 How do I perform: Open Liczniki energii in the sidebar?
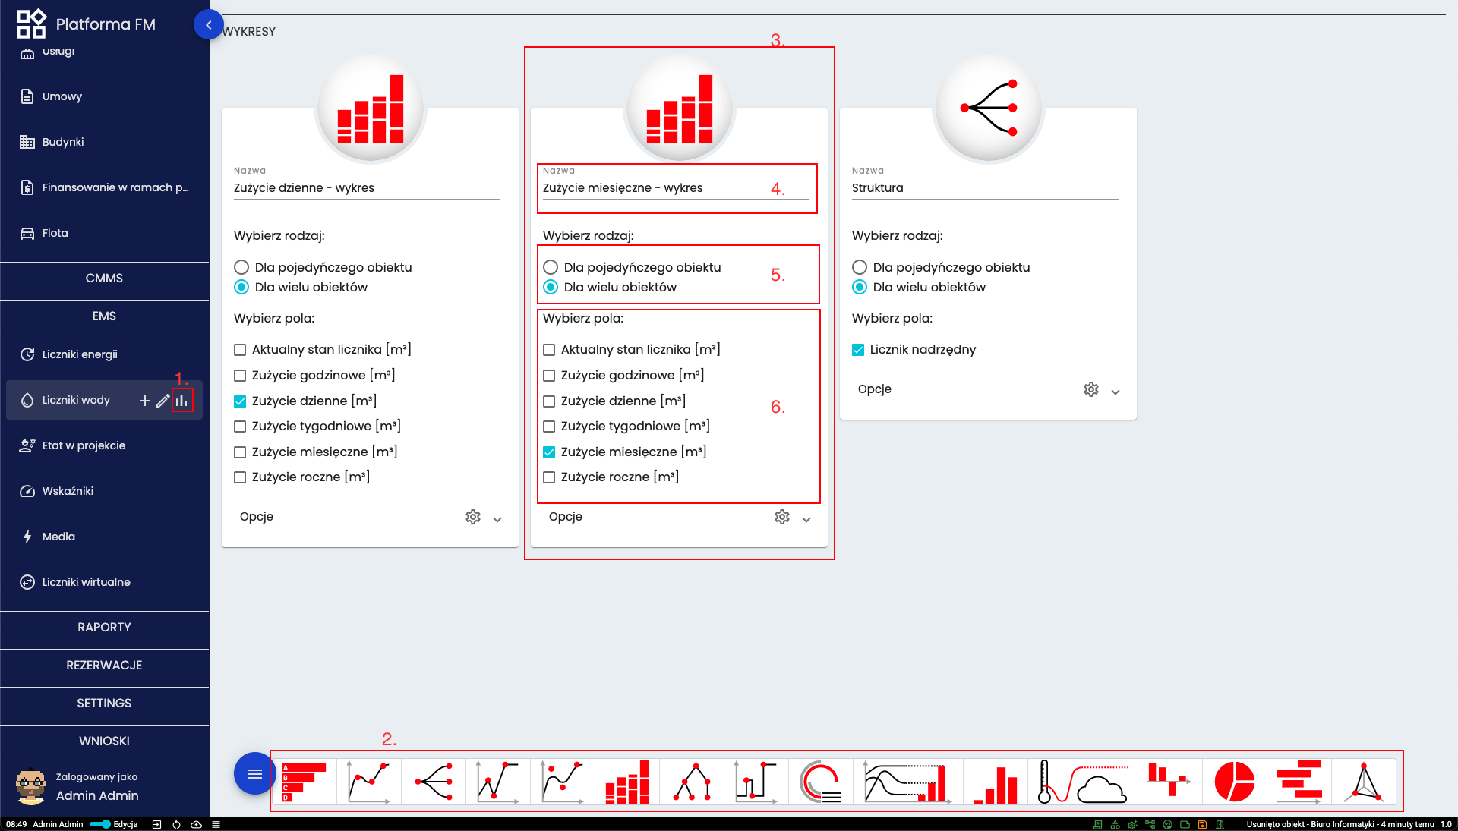[x=105, y=354]
